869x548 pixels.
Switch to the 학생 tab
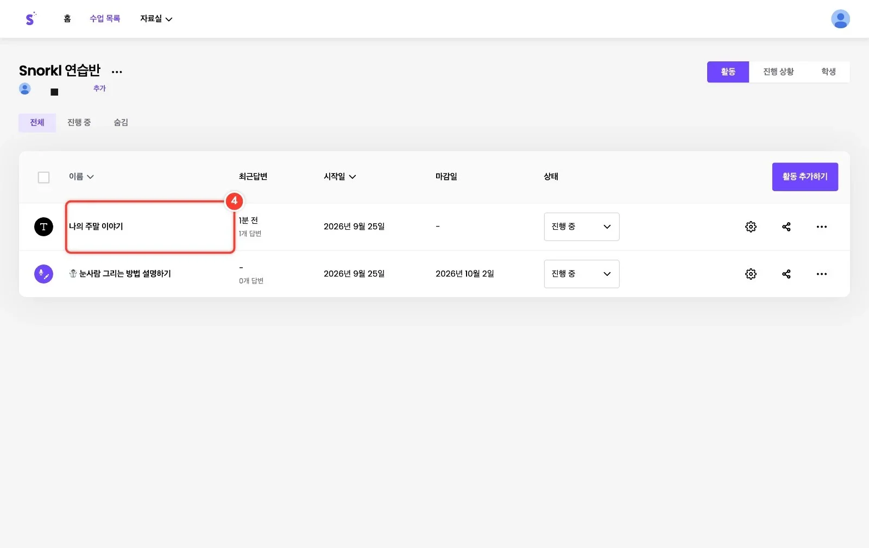[x=828, y=72]
